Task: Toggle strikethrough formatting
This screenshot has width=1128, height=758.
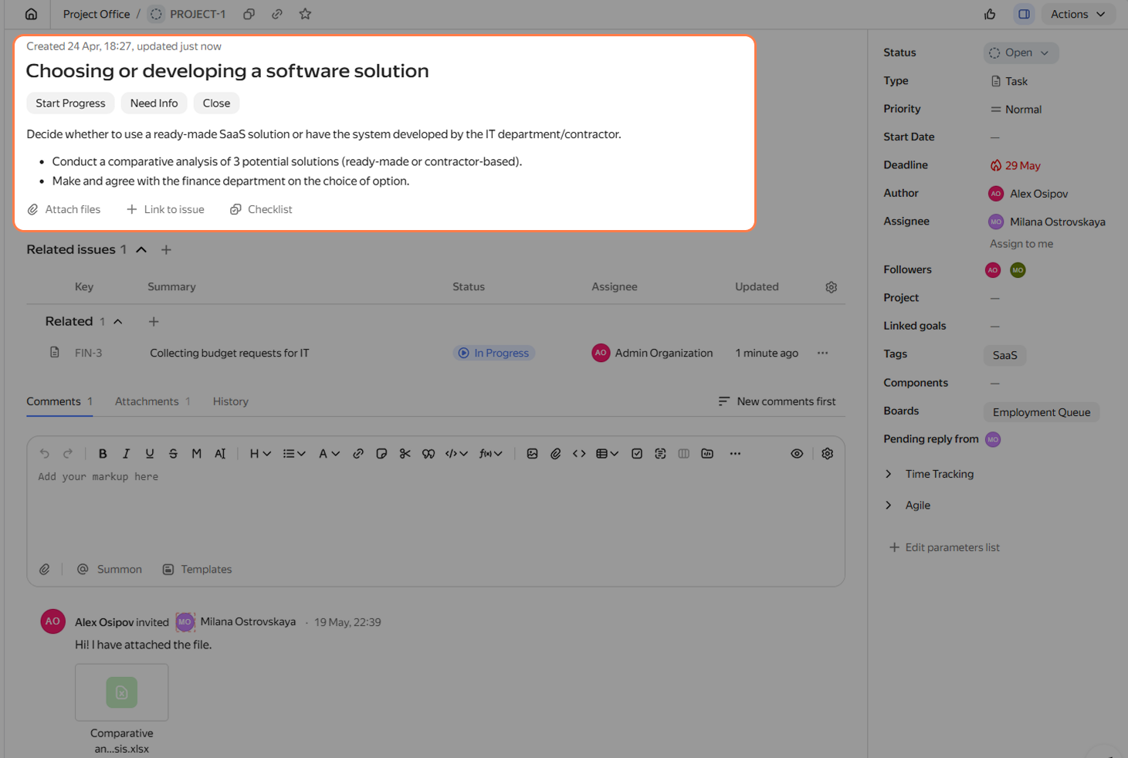Action: 173,454
